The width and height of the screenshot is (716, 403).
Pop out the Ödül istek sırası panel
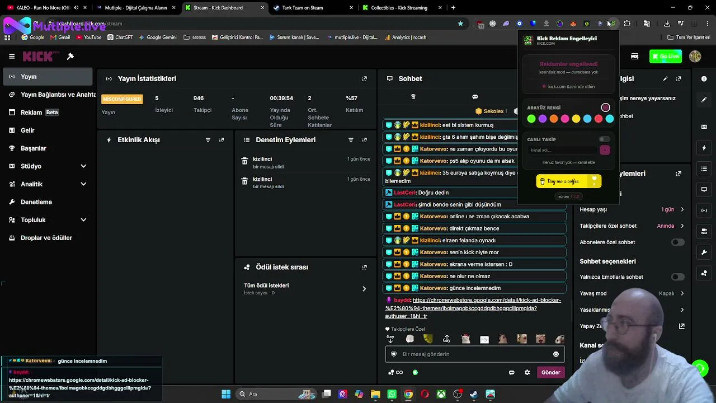pyautogui.click(x=364, y=268)
